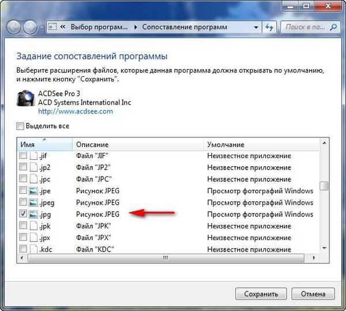Sort list by "Имя" column header
The width and height of the screenshot is (346, 311).
pos(44,144)
